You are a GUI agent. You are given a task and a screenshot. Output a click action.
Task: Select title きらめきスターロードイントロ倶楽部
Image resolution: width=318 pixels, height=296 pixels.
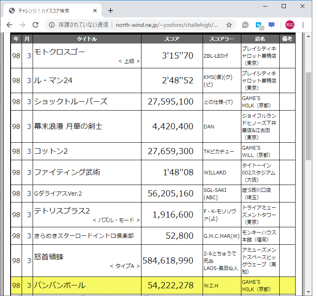(84, 236)
